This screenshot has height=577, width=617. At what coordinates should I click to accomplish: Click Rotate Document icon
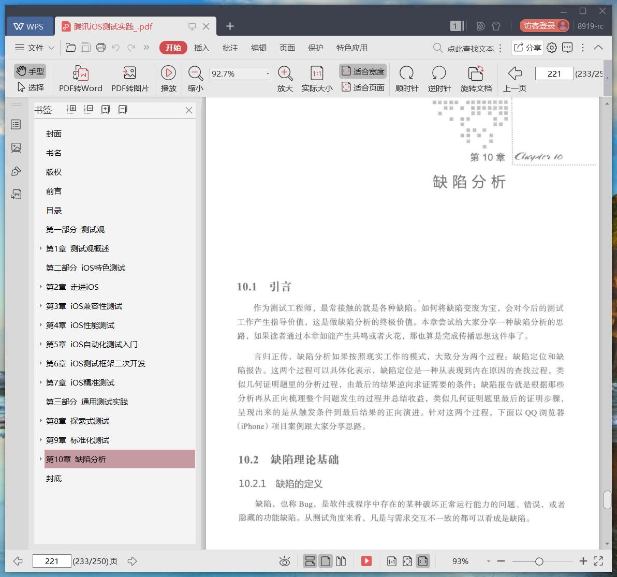click(x=476, y=79)
